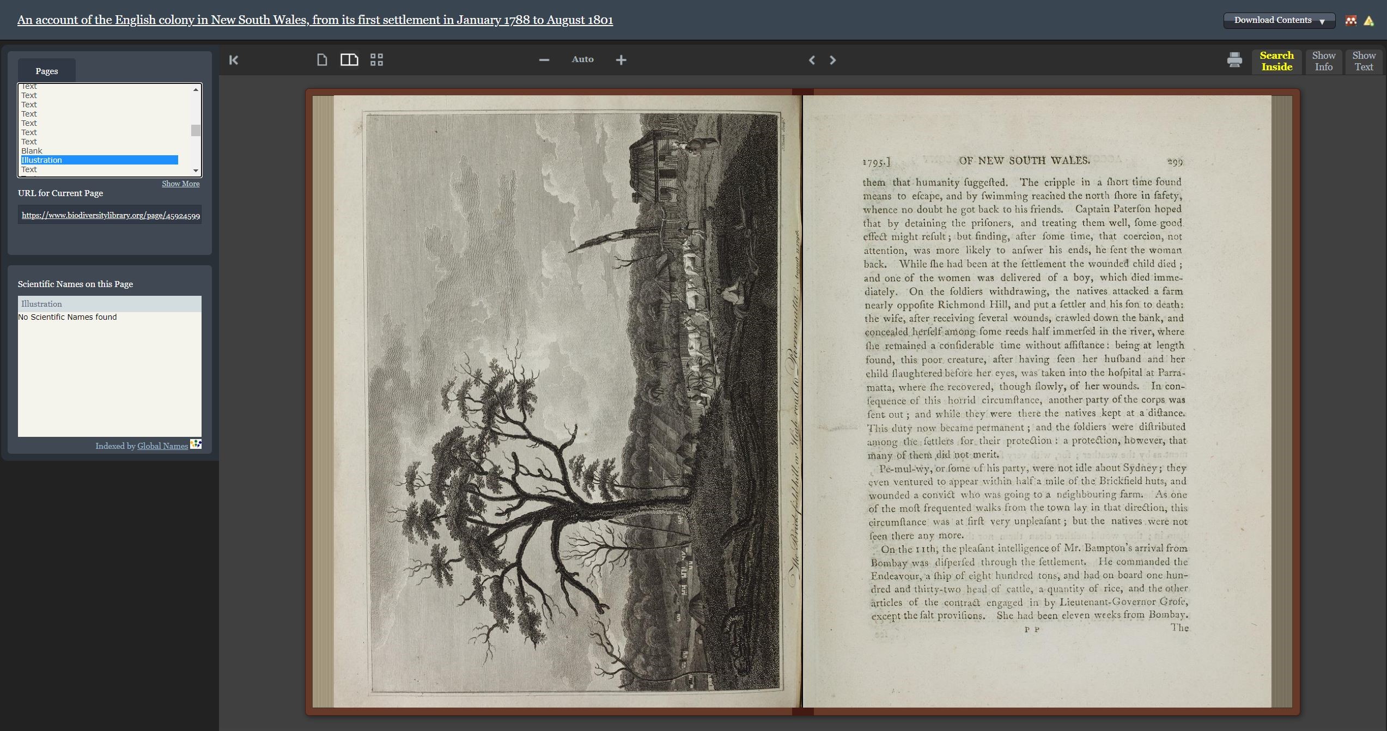Toggle the Show Info panel

[x=1324, y=61]
